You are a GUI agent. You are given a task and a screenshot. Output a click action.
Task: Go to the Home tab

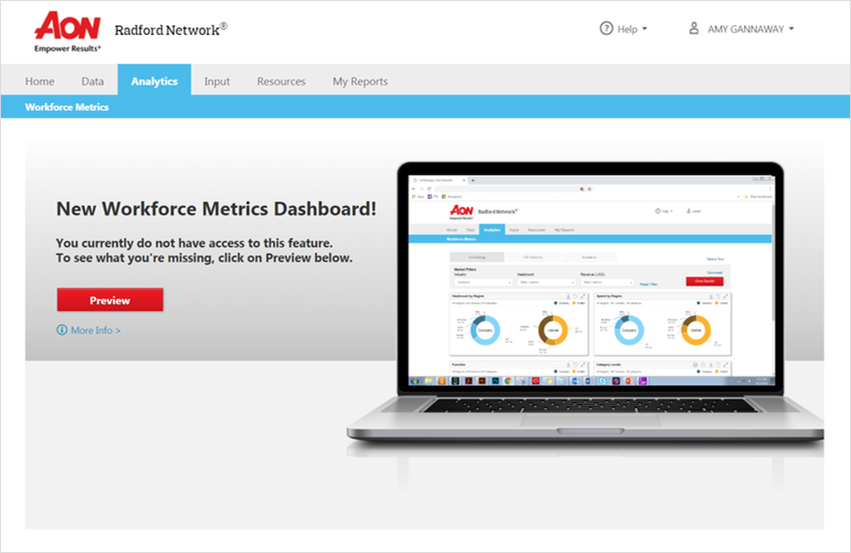coord(40,82)
